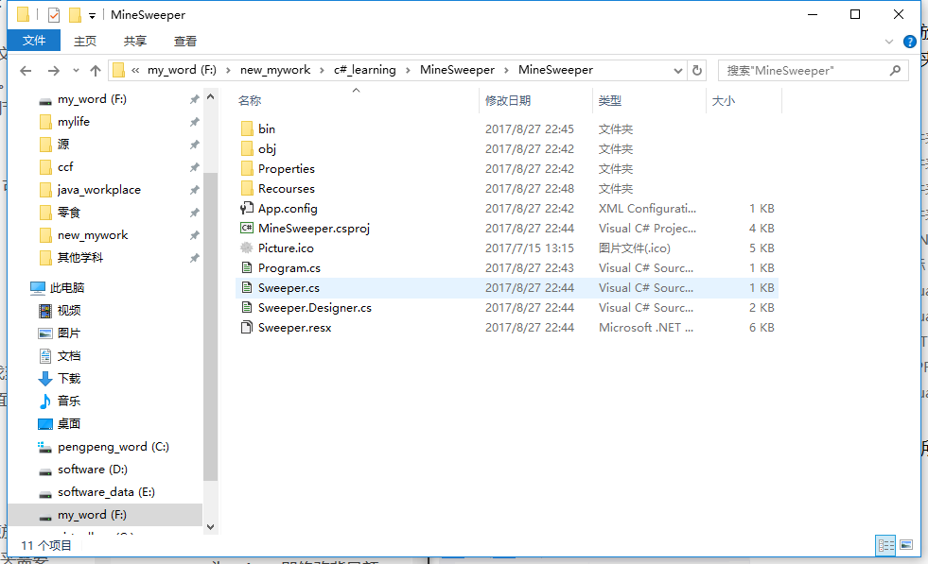Open the 文件 ribbon tab

coord(34,41)
